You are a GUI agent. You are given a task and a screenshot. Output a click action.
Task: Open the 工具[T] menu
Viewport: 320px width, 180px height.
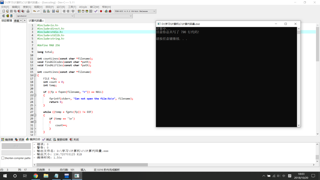[x=72, y=7]
